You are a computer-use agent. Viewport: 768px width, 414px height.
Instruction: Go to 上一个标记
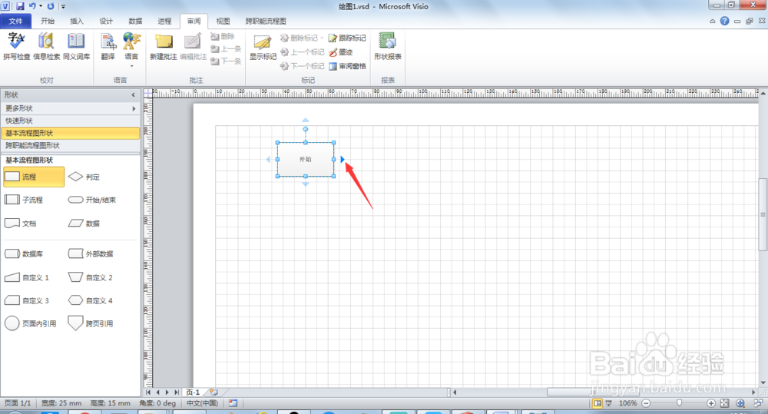302,52
